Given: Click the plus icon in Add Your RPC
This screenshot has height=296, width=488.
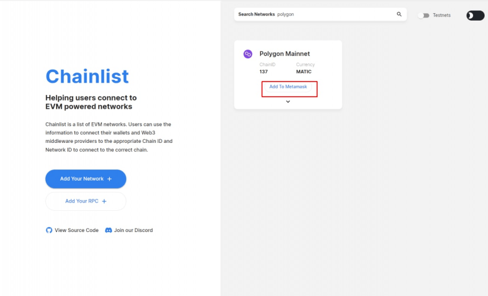Looking at the screenshot, I should [104, 201].
